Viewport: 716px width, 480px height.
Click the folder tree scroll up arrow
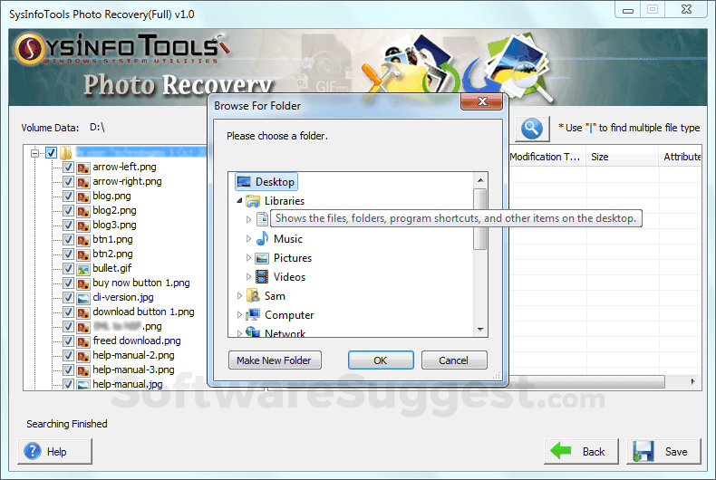point(480,180)
